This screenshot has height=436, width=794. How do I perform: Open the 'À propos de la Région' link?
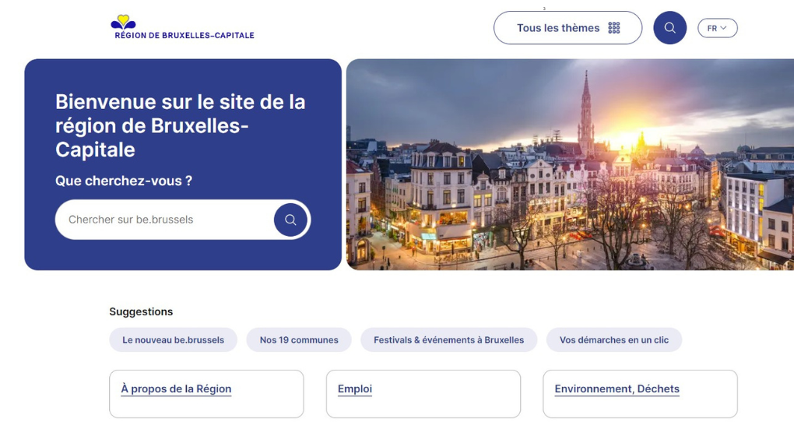coord(176,389)
